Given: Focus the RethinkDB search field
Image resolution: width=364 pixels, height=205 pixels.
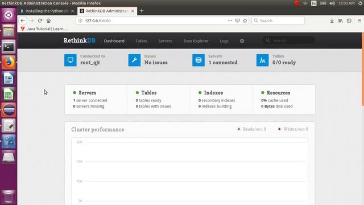Looking at the screenshot, I should click(x=289, y=40).
